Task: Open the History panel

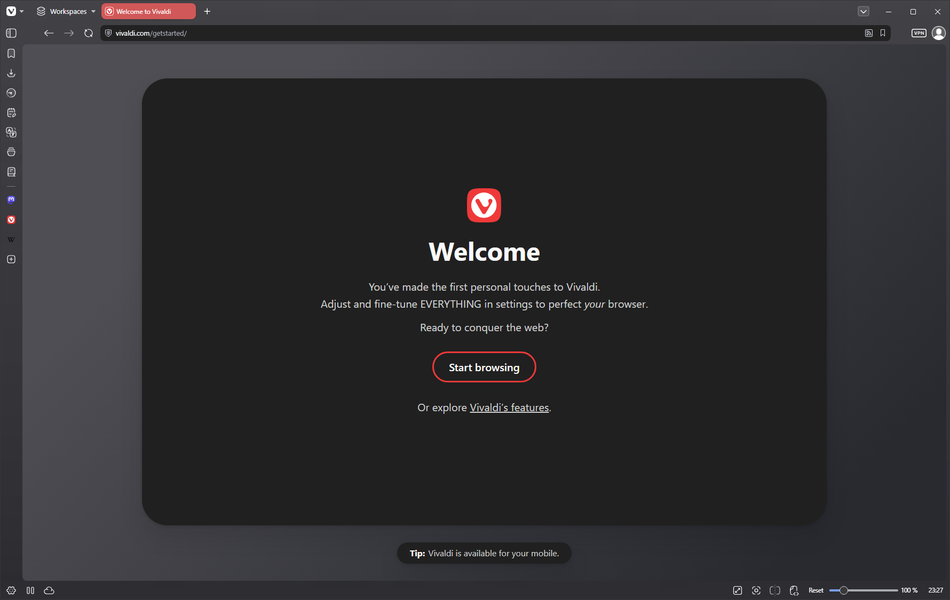Action: (11, 93)
